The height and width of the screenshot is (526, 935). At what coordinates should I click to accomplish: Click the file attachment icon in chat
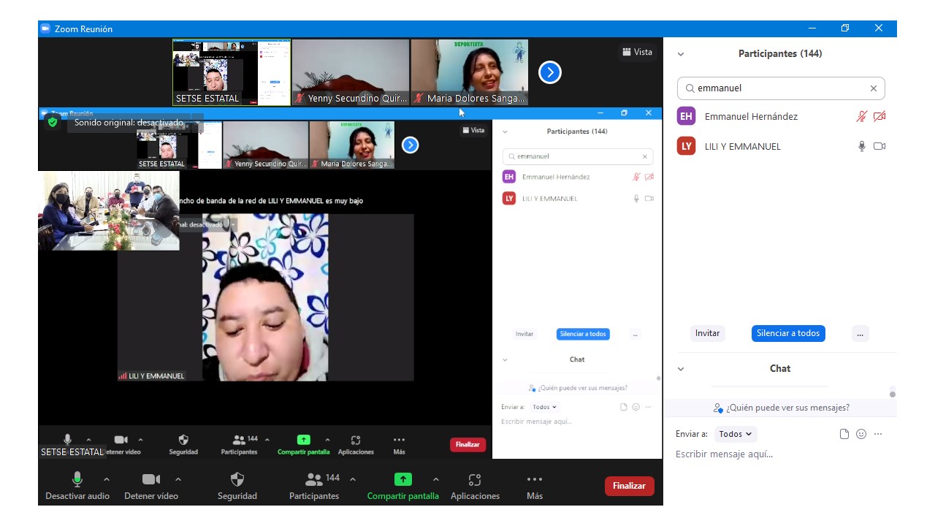844,434
